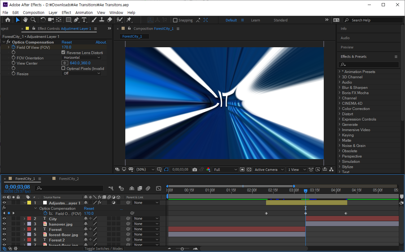Toggle mask and shape path visibility
405x252 pixels.
[166, 170]
